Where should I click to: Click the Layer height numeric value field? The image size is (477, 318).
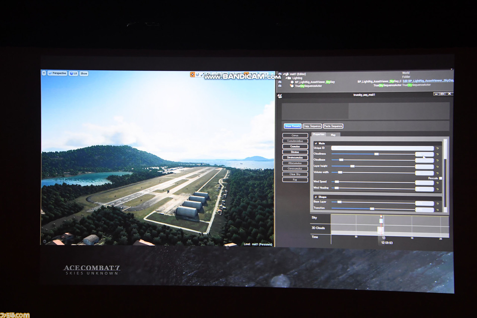[x=425, y=167]
